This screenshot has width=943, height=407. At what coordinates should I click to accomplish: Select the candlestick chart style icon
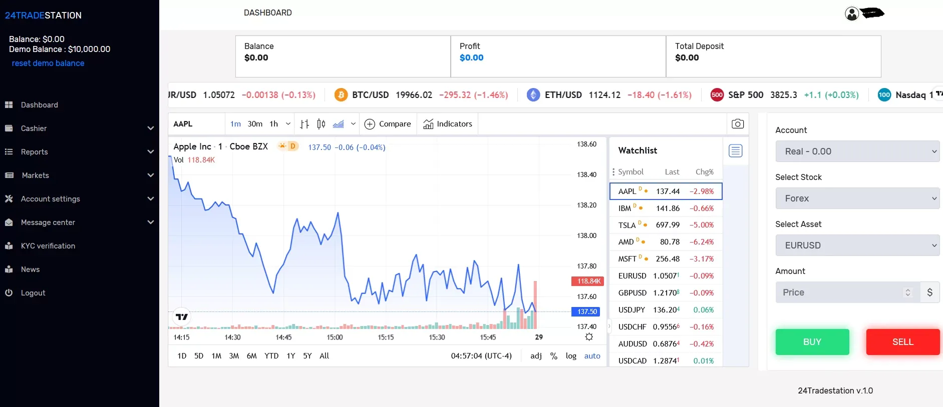321,124
